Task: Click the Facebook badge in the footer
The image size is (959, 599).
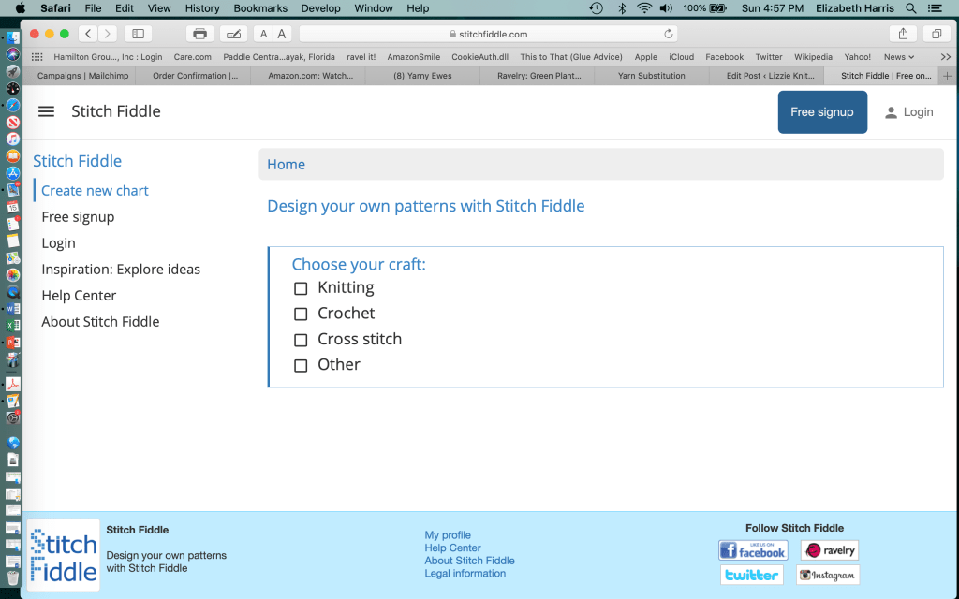Action: (753, 550)
